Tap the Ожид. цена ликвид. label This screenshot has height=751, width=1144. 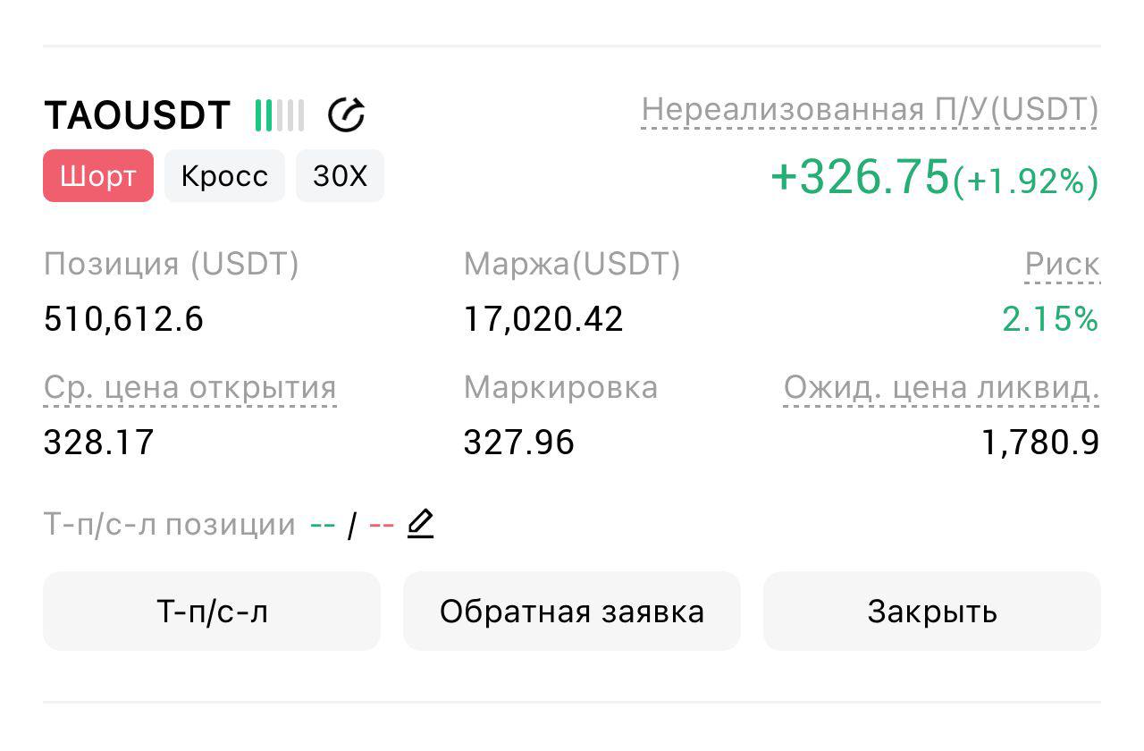pos(941,388)
